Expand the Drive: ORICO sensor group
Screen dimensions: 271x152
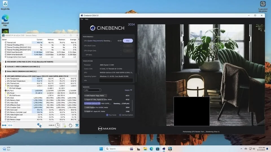coord(3,71)
